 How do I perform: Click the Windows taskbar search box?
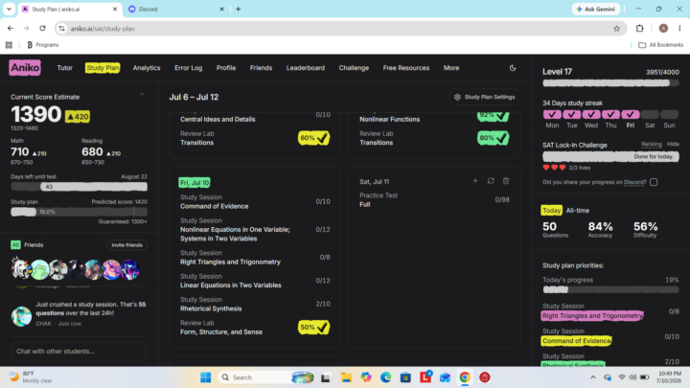(266, 377)
